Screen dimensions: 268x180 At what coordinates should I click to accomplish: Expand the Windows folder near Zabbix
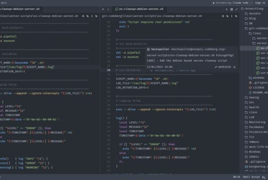click(255, 152)
